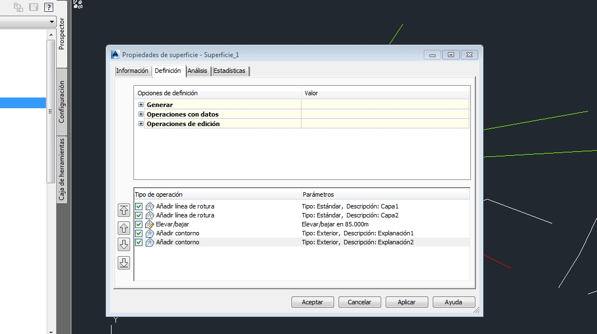Open the Configuración sidebar tab

coord(62,101)
